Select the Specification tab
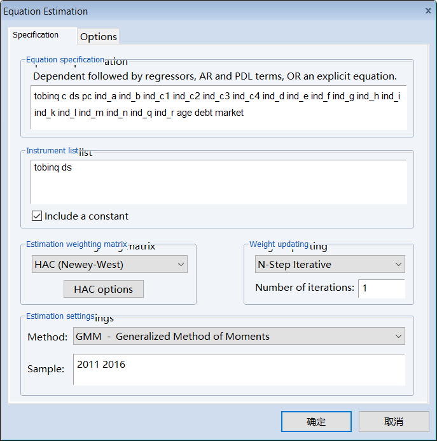The height and width of the screenshot is (441, 437). coord(36,35)
